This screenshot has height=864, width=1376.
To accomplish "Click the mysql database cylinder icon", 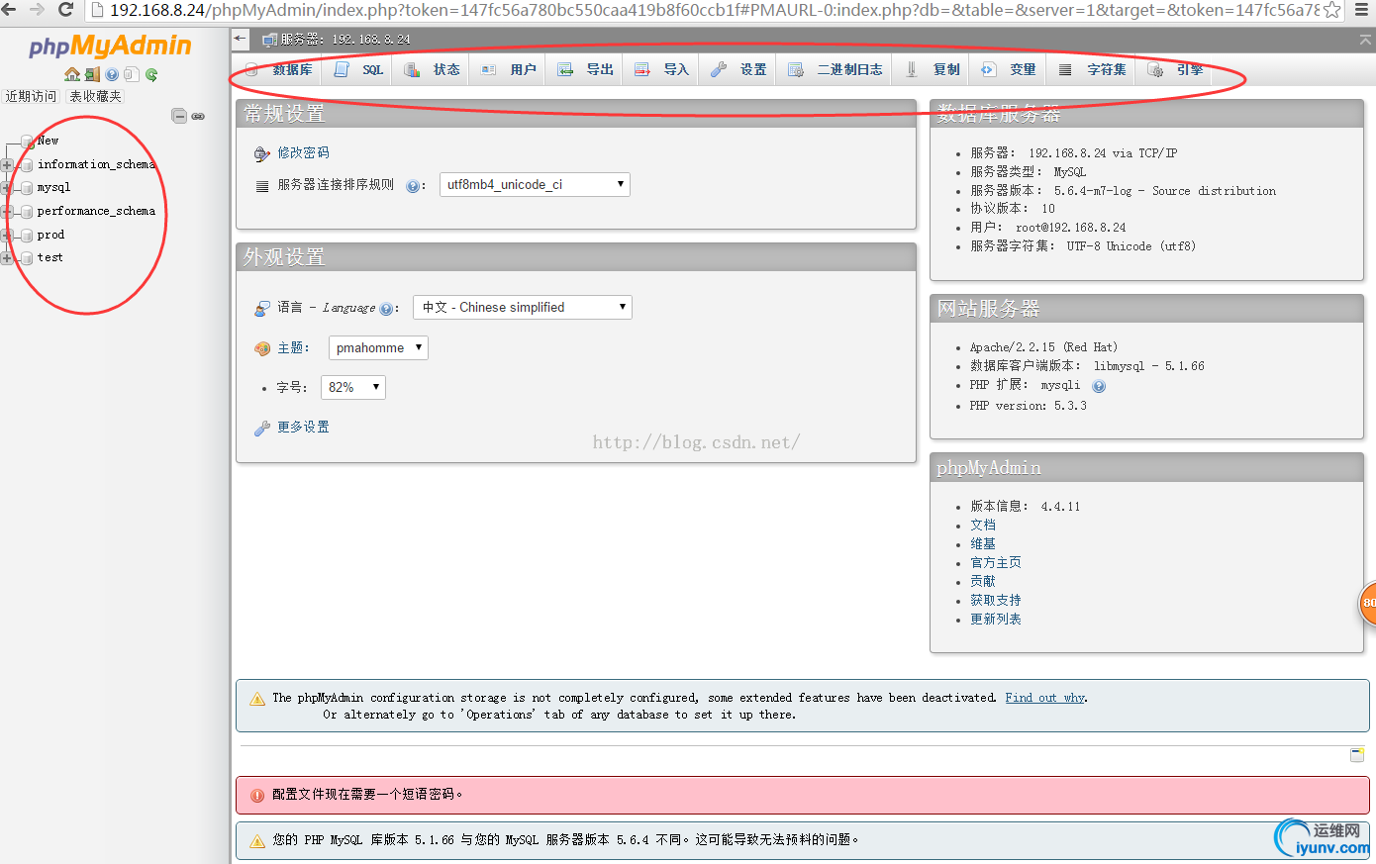I will point(27,188).
